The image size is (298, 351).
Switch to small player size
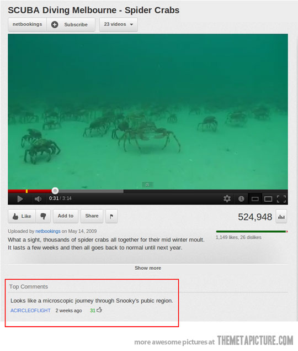(255, 199)
